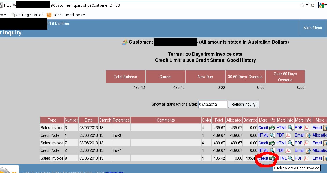Open the Main Menu
Screen dimensions: 327x173
click(x=313, y=28)
